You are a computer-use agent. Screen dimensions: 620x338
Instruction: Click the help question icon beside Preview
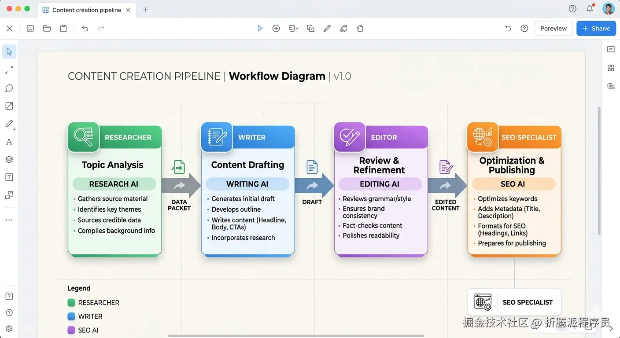click(524, 29)
